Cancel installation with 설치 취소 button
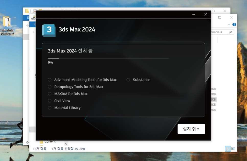247x161 pixels. [x=191, y=129]
